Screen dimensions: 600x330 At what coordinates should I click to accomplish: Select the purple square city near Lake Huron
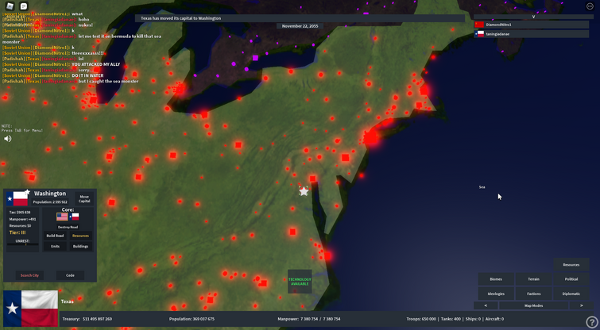coord(255,58)
